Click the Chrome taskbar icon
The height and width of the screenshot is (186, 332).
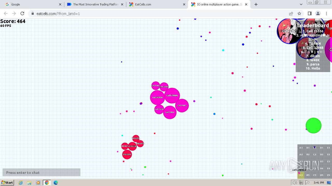pyautogui.click(x=47, y=183)
